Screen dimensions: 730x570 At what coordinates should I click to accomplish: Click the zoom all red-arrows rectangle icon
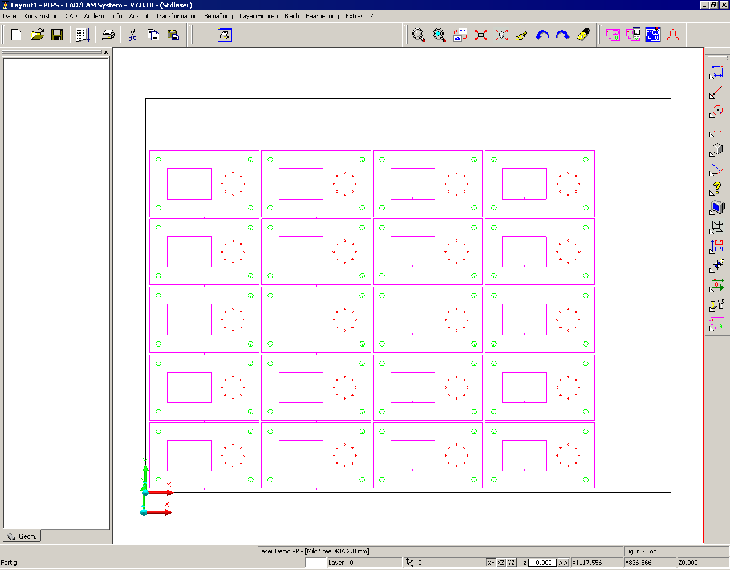481,35
